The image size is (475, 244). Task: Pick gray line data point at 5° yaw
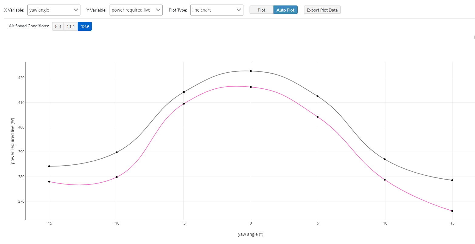pyautogui.click(x=318, y=96)
